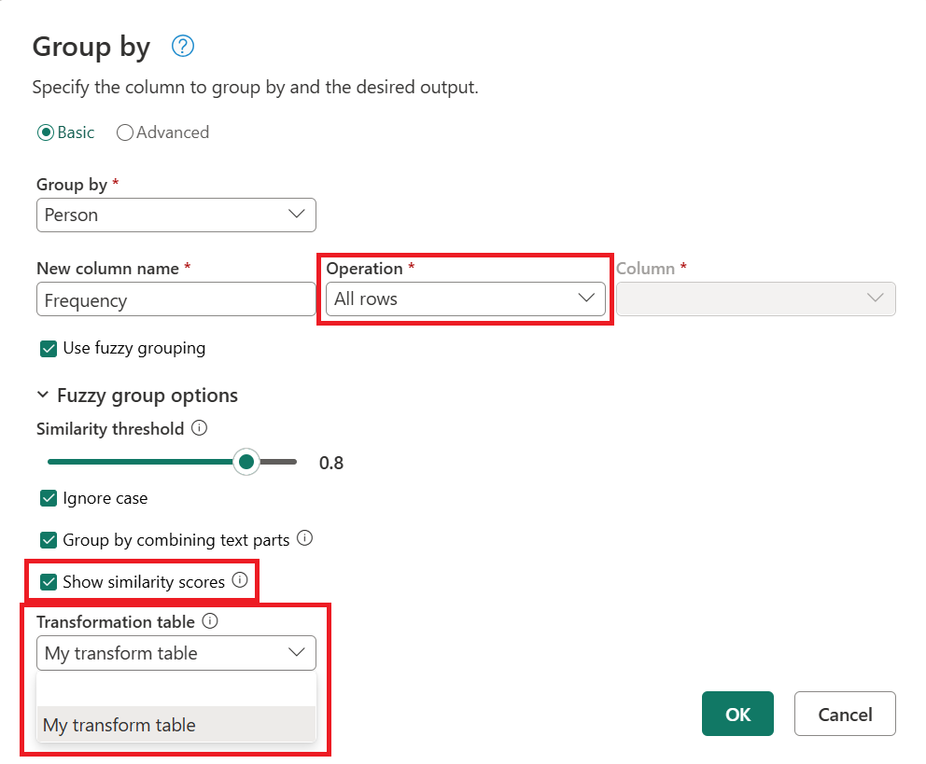Screen dimensions: 926x764
Task: Click the New column name field showing Frequency
Action: pos(175,299)
